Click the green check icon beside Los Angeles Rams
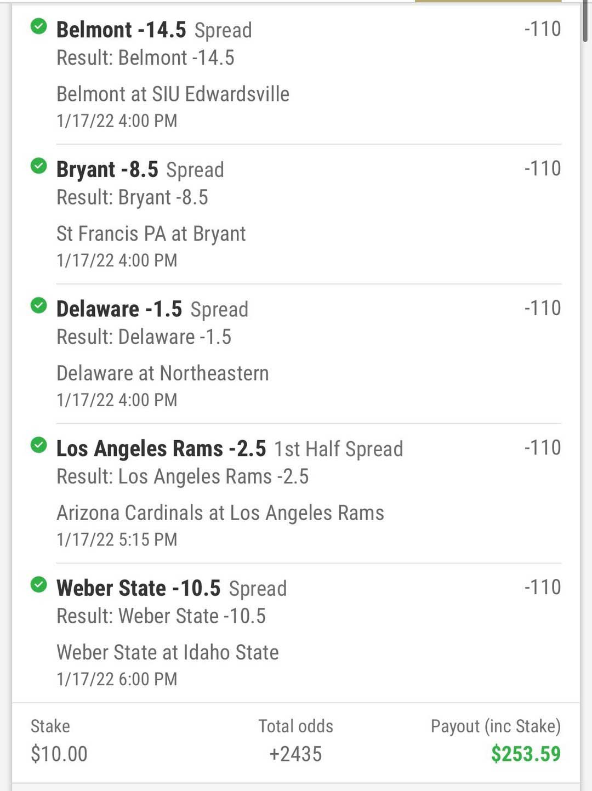Image resolution: width=592 pixels, height=791 pixels. 38,445
